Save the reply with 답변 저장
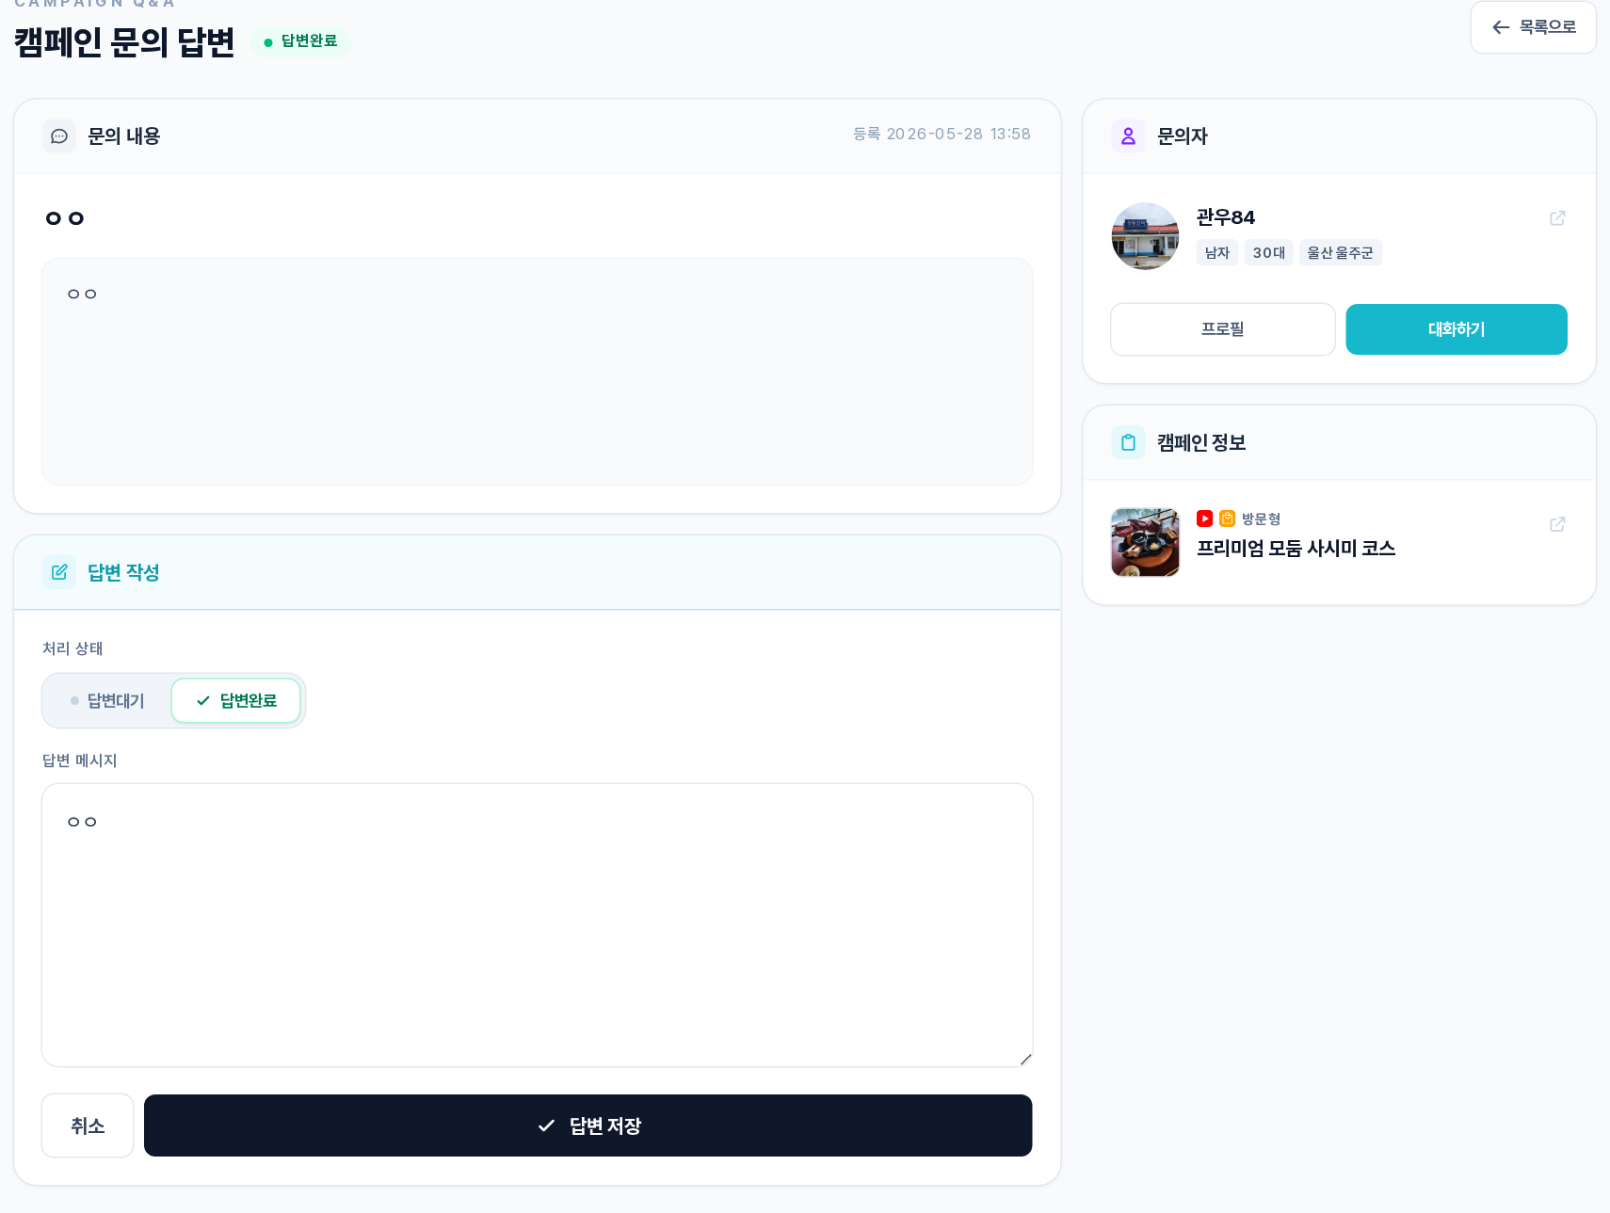The image size is (1610, 1213). click(x=588, y=1125)
